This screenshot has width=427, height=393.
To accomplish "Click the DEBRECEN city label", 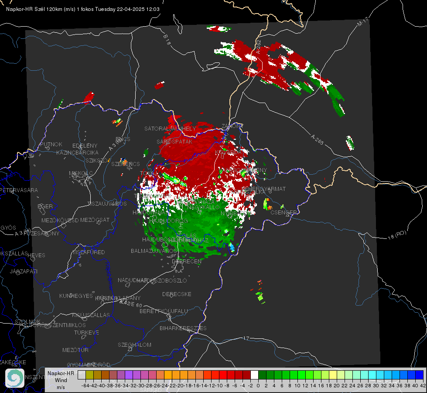I will tap(187, 261).
